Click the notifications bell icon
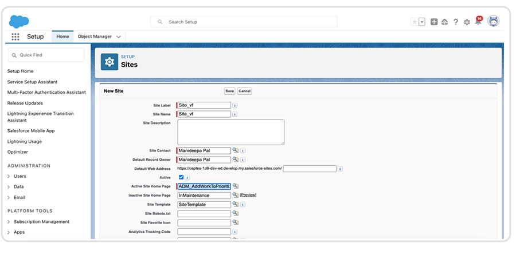This screenshot has height=263, width=516. (478, 22)
